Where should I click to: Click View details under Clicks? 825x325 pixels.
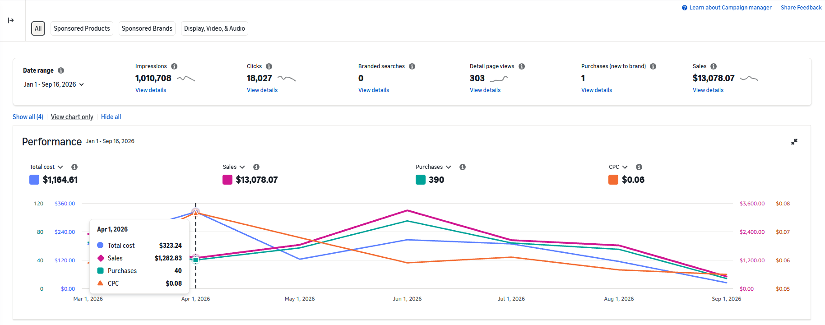click(262, 90)
